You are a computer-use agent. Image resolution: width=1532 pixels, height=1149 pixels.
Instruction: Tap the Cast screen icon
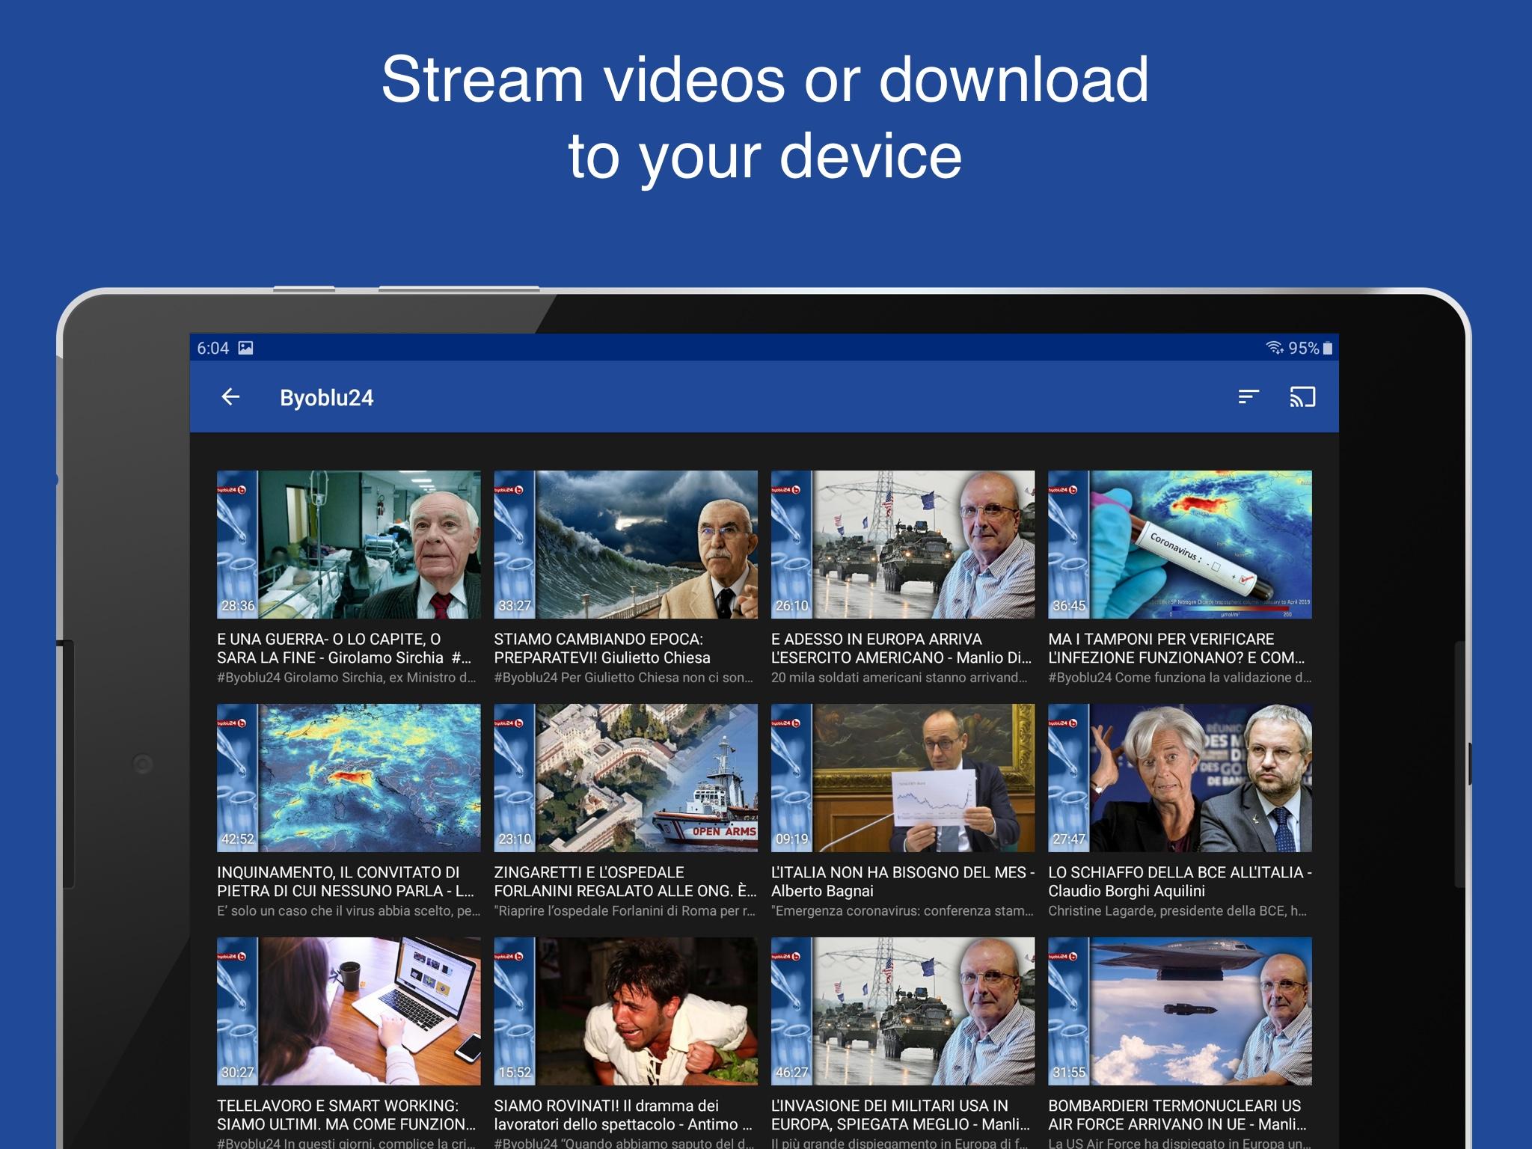pyautogui.click(x=1302, y=397)
